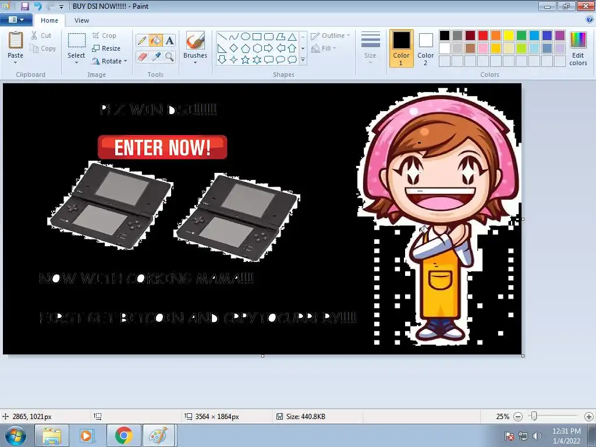
Task: Open Paint Help question mark icon
Action: pyautogui.click(x=590, y=20)
